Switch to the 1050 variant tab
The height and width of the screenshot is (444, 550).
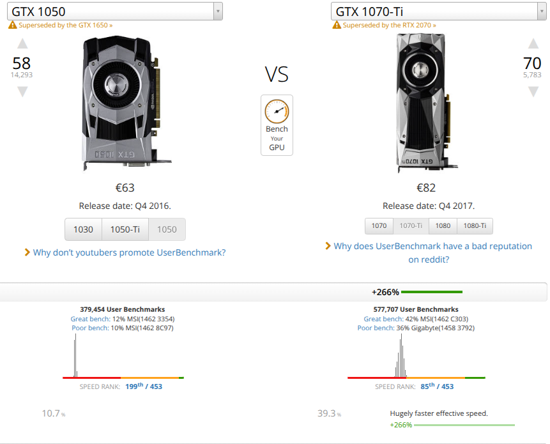[x=168, y=229]
